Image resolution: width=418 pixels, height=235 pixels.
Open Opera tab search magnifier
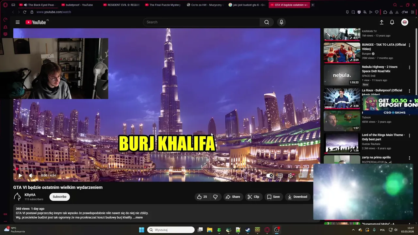[x=395, y=5]
